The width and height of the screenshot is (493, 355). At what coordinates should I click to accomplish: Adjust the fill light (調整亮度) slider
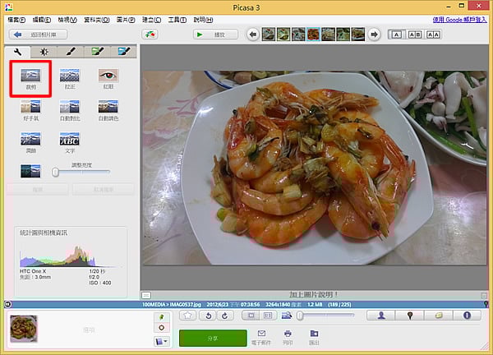[56, 172]
